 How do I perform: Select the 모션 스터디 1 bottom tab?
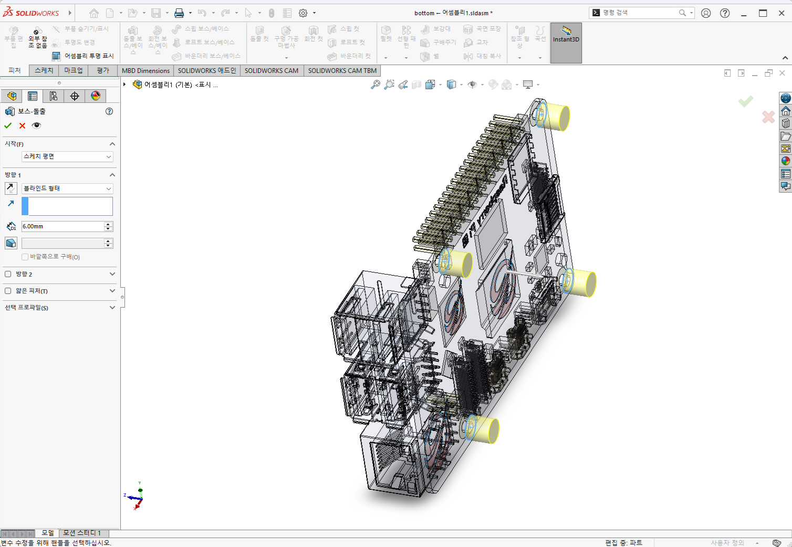[x=82, y=533]
